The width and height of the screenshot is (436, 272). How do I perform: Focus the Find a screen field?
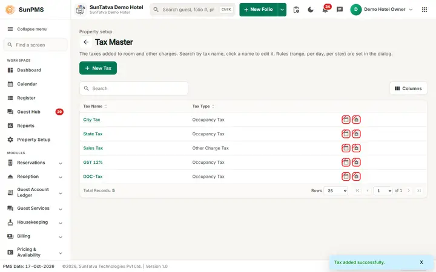[35, 45]
